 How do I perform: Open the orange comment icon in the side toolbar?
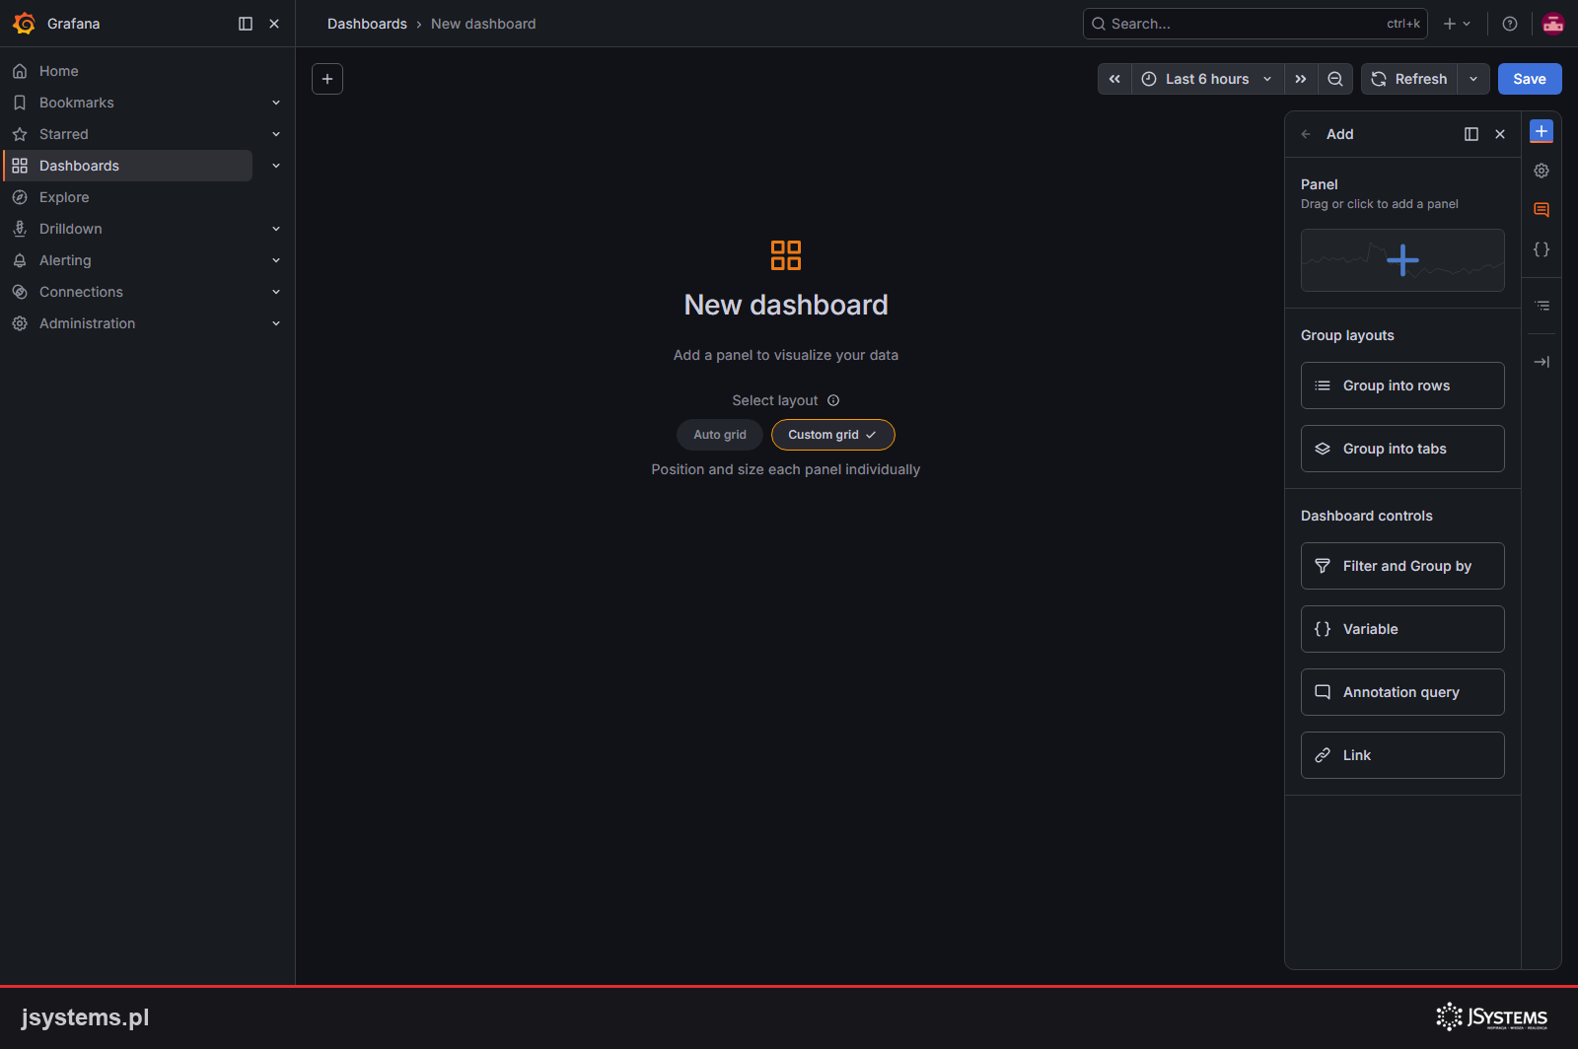[1542, 210]
